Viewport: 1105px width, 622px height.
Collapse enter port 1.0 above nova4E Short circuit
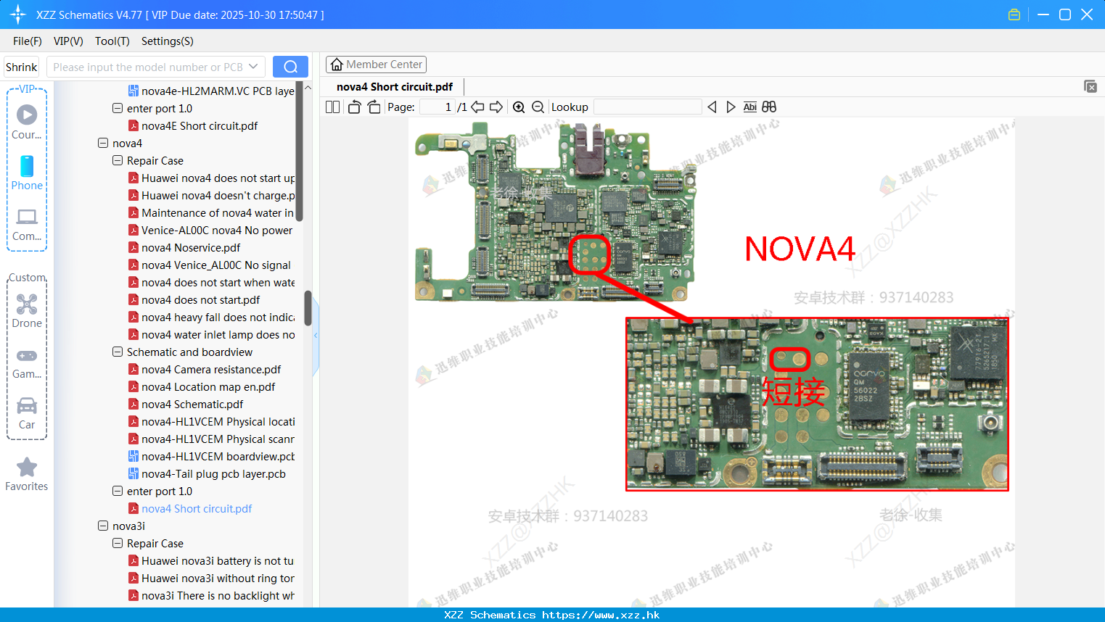(x=118, y=109)
